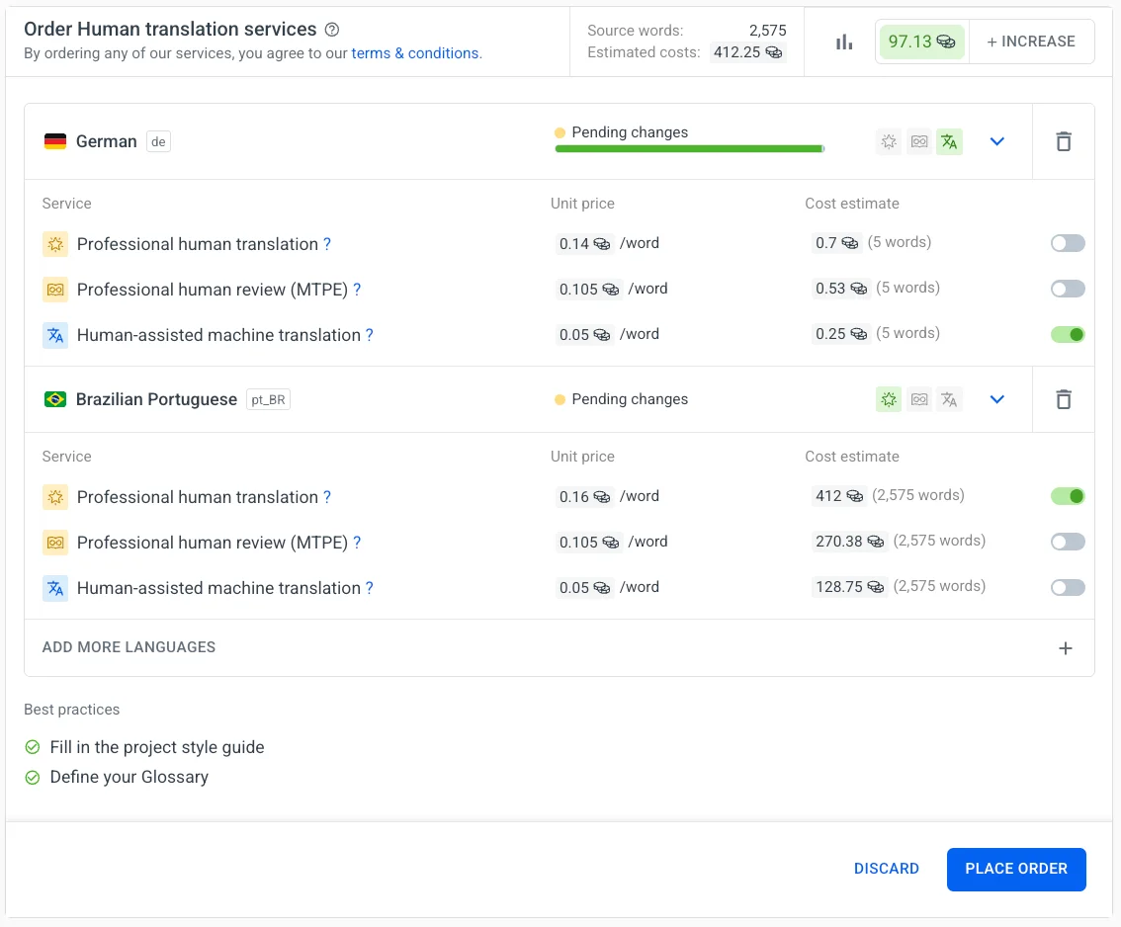This screenshot has width=1121, height=927.
Task: Click the German flag icon
Action: pyautogui.click(x=55, y=141)
